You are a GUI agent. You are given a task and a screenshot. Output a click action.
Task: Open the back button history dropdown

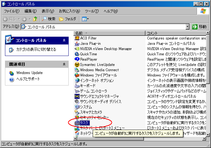pos(19,19)
